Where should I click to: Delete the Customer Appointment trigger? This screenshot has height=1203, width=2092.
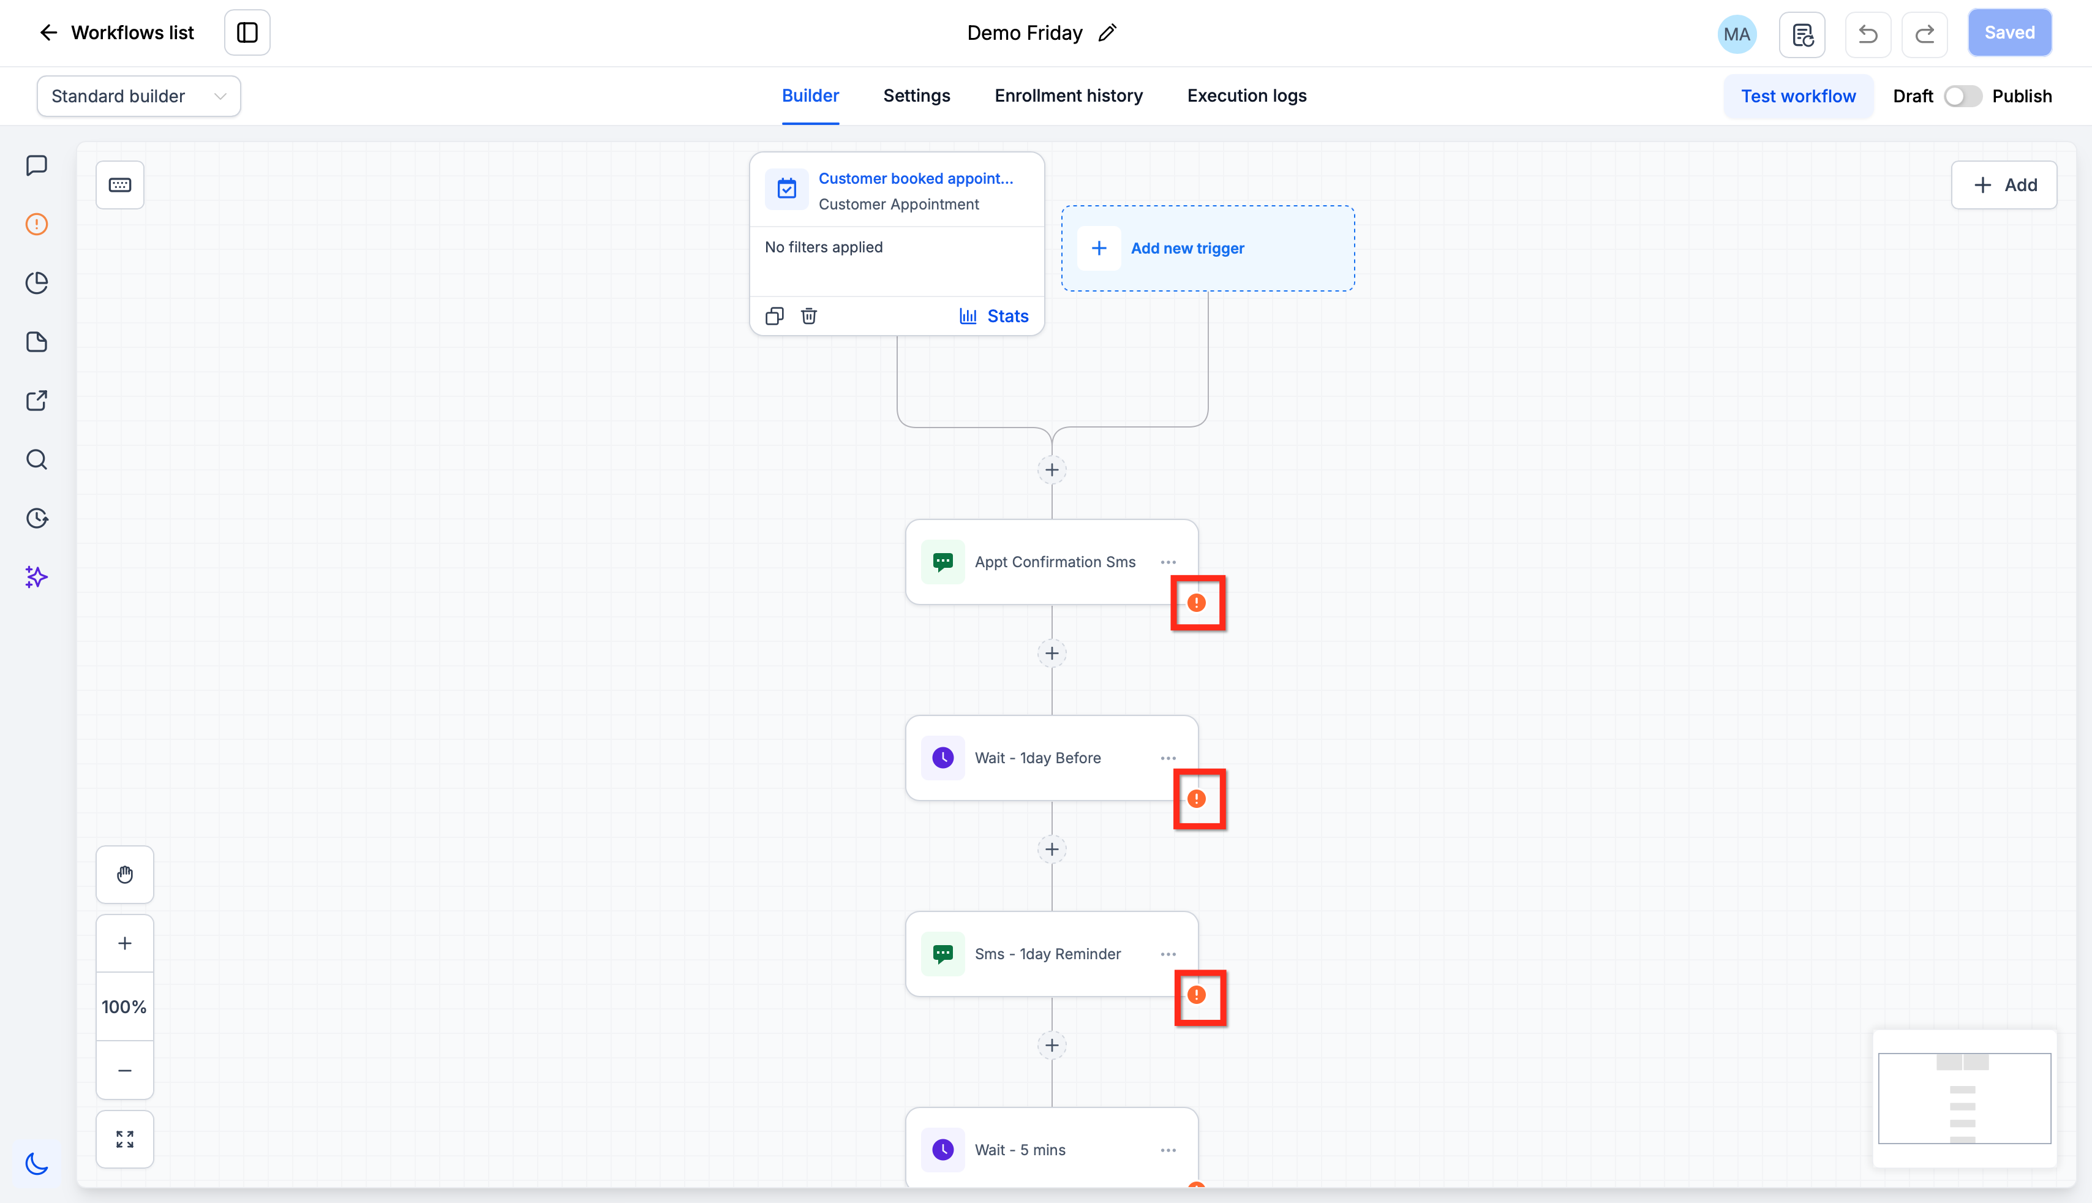click(x=808, y=317)
